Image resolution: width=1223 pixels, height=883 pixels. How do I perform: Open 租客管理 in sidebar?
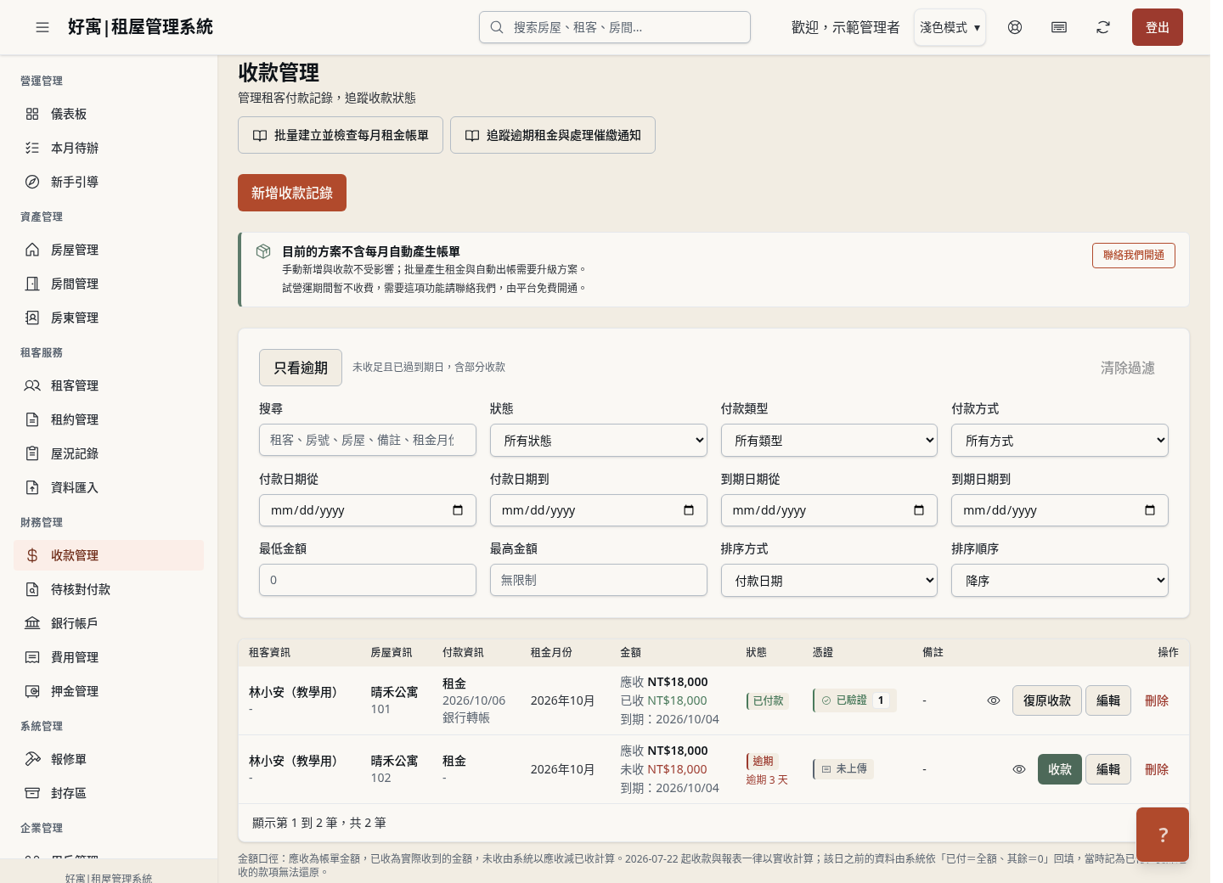(x=109, y=385)
